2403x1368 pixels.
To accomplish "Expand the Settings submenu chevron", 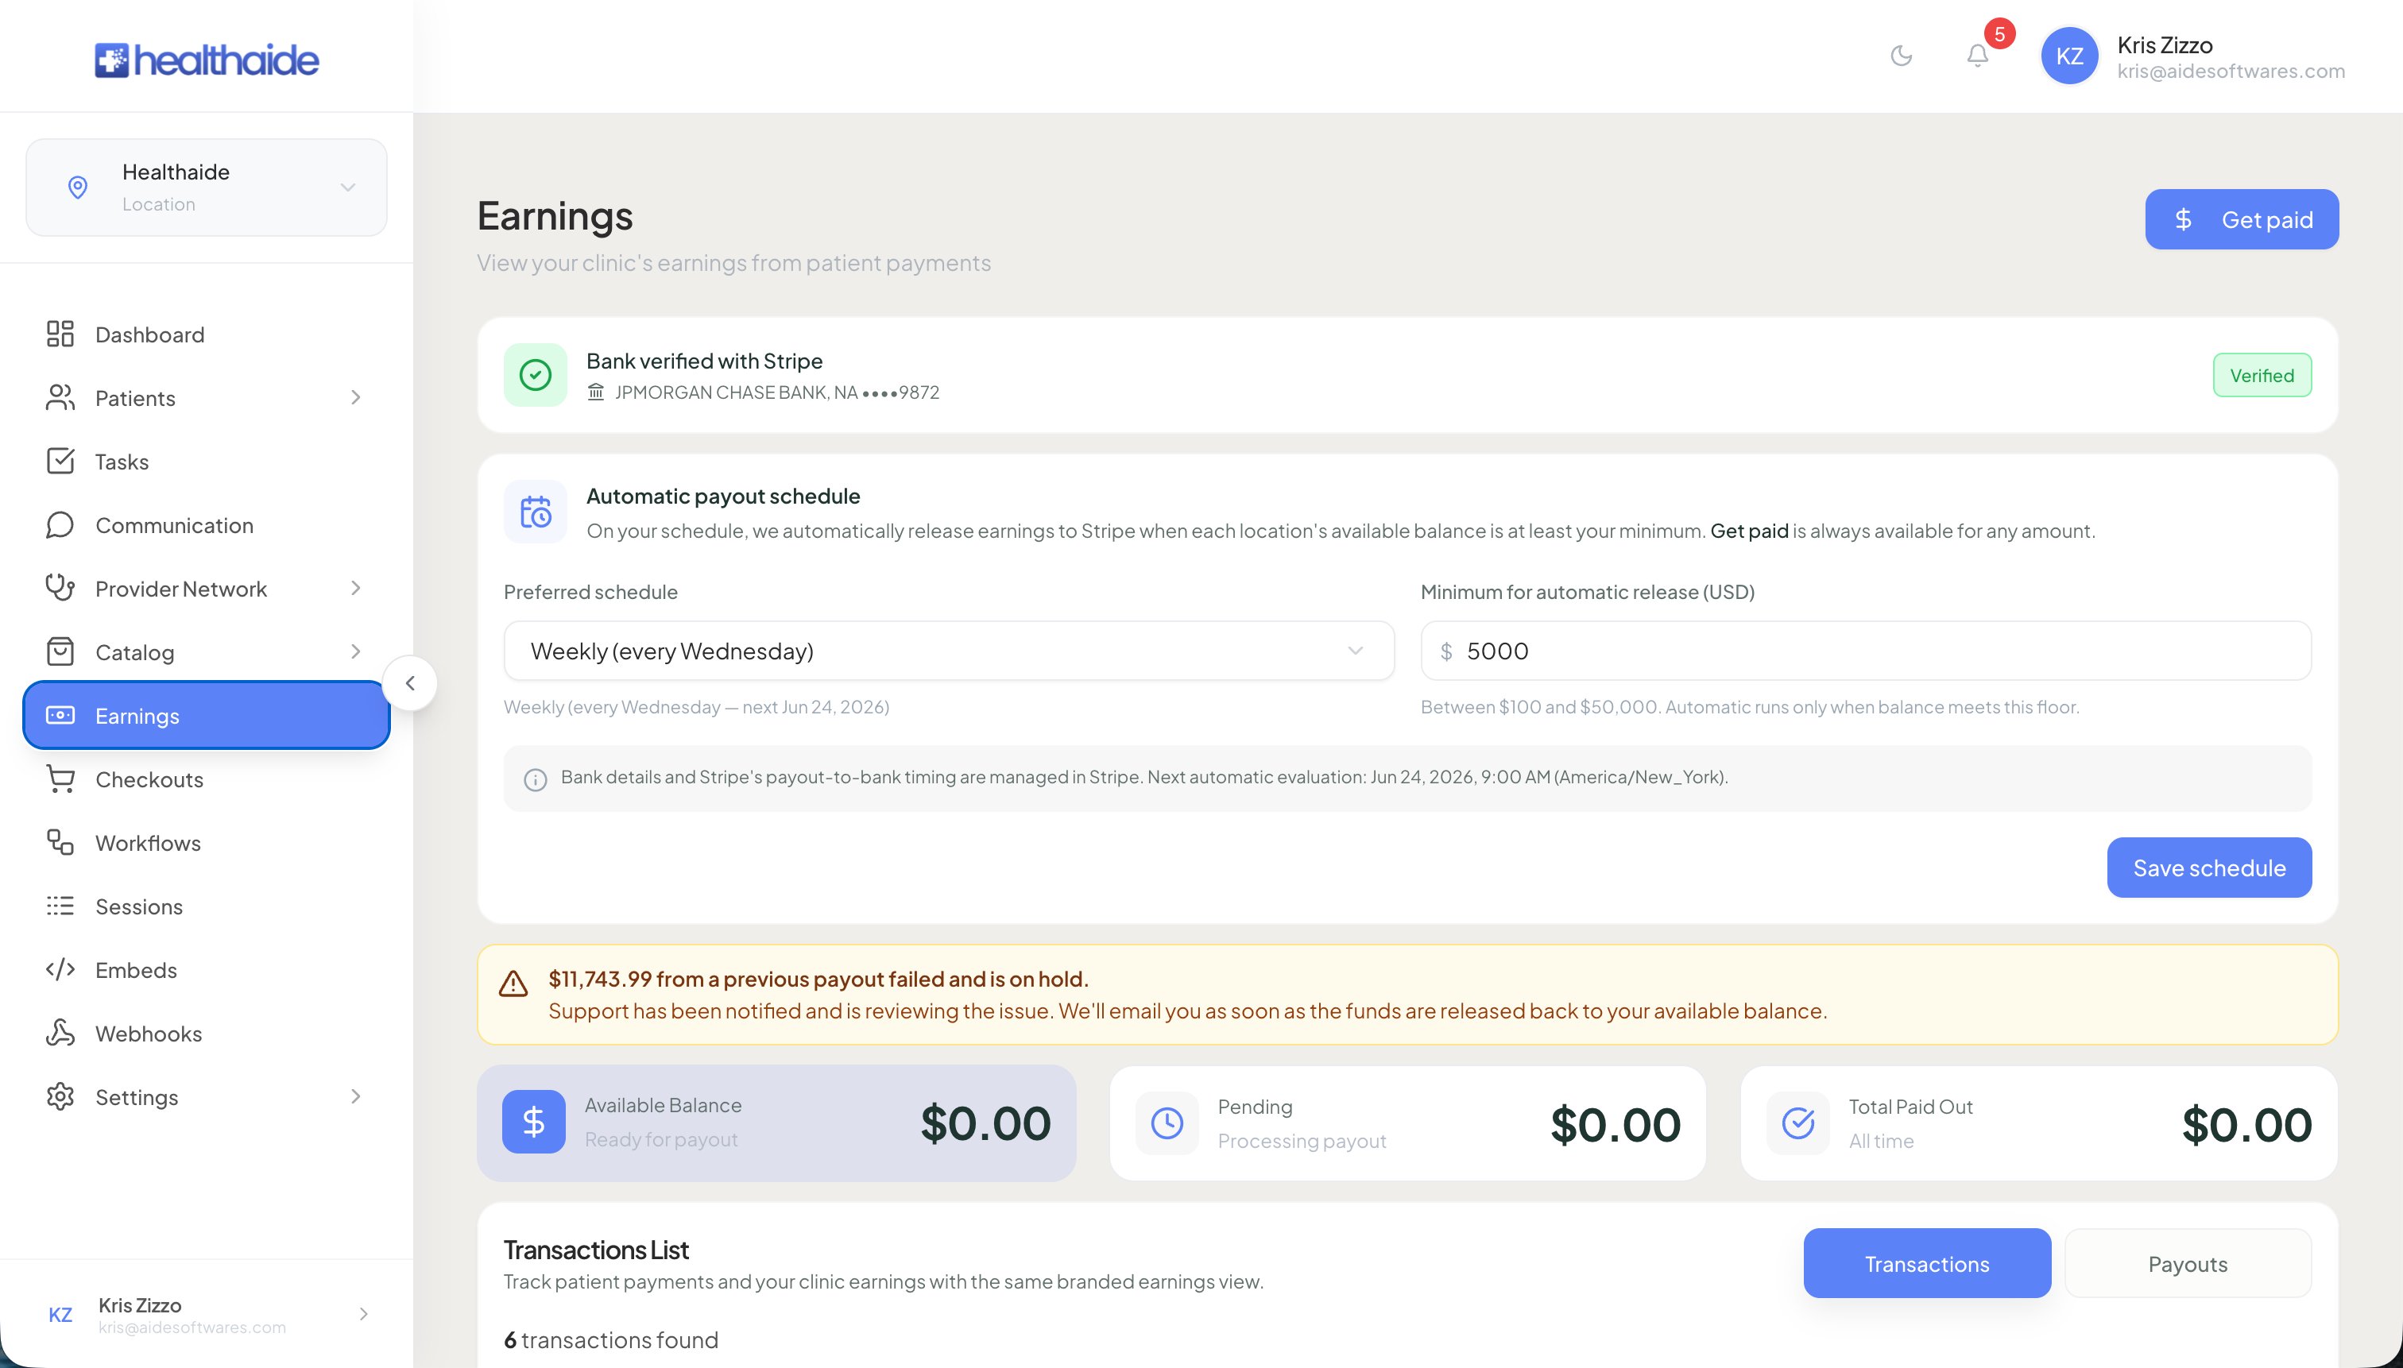I will (x=355, y=1096).
